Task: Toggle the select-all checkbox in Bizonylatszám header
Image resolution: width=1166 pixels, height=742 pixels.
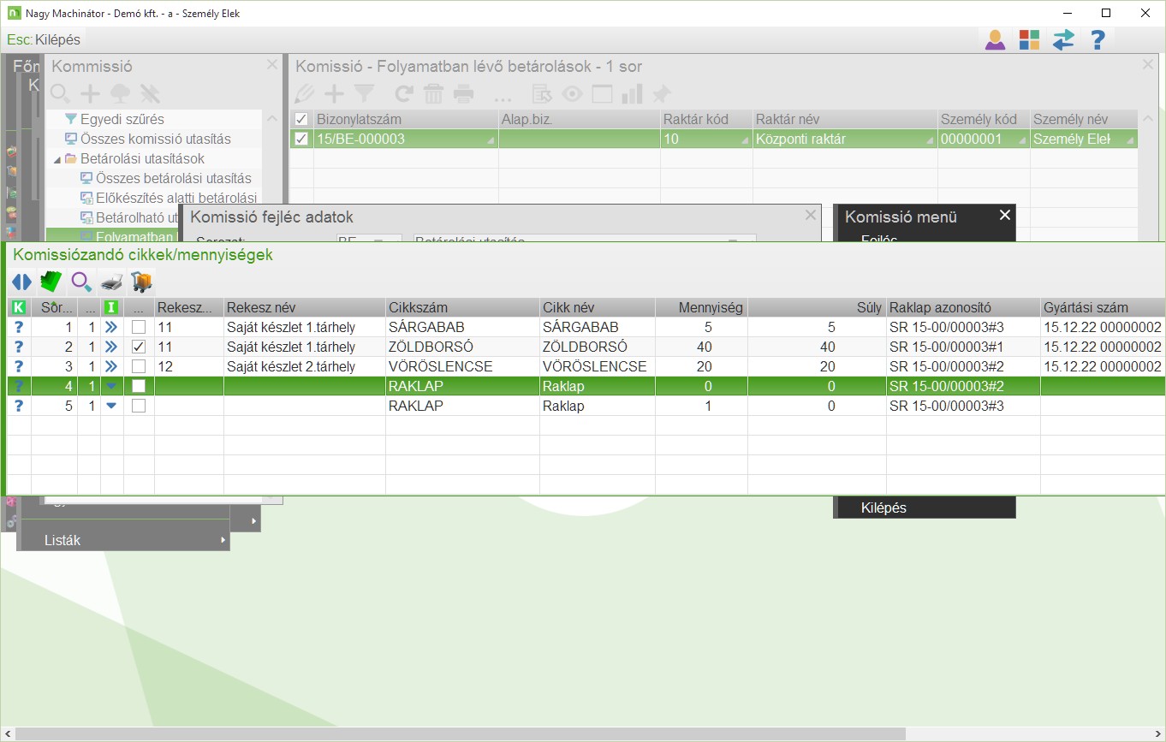Action: point(301,119)
